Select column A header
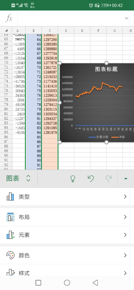The width and height of the screenshot is (134, 290). coord(19,30)
